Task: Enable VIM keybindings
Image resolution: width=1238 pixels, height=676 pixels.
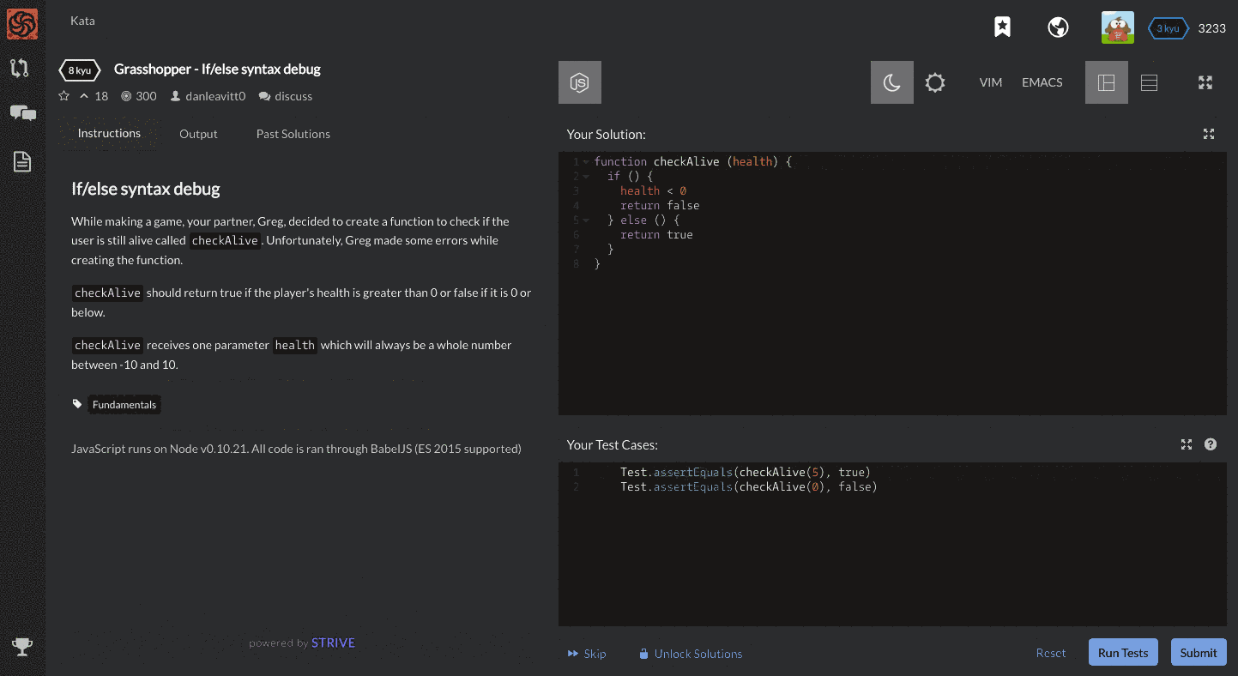Action: tap(990, 82)
